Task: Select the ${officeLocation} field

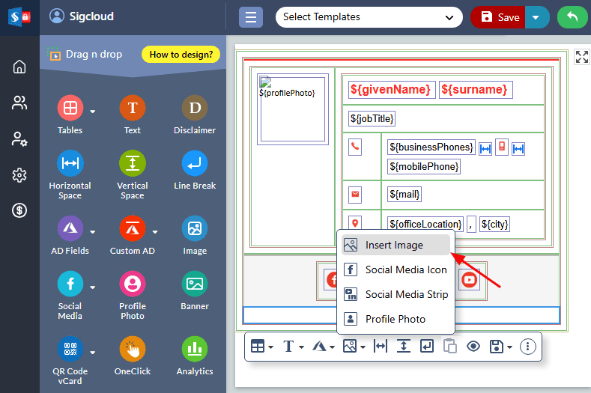Action: pyautogui.click(x=425, y=224)
